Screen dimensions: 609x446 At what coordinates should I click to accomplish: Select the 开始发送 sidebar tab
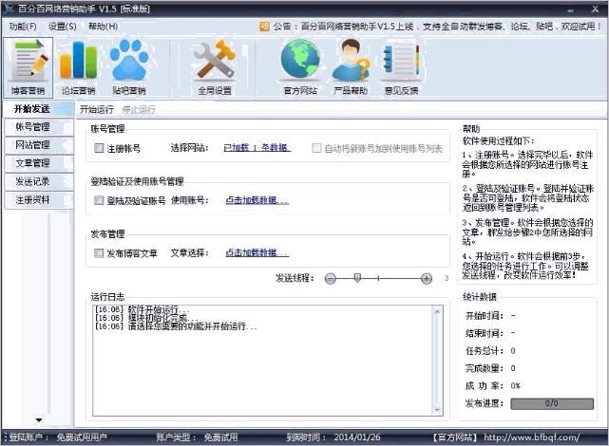click(x=38, y=109)
